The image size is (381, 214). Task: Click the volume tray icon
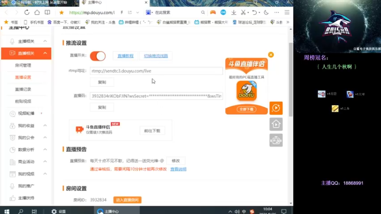pos(237,212)
